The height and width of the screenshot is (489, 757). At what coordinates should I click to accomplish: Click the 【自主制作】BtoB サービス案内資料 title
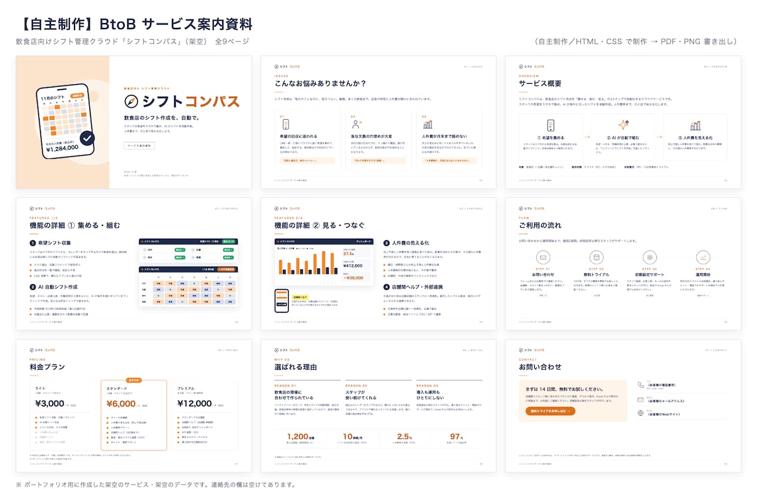135,25
